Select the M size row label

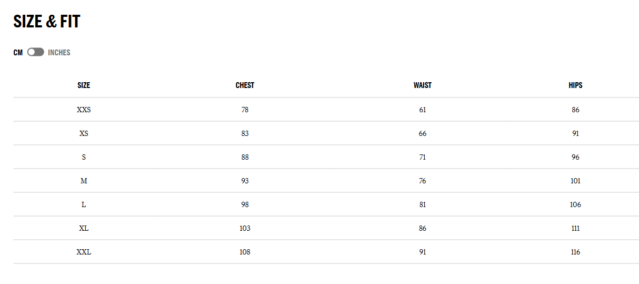(84, 181)
